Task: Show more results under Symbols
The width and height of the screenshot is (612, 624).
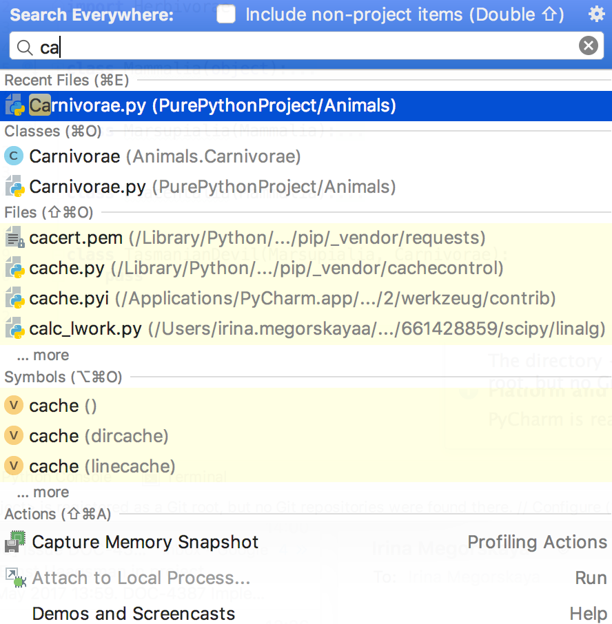Action: (x=43, y=492)
